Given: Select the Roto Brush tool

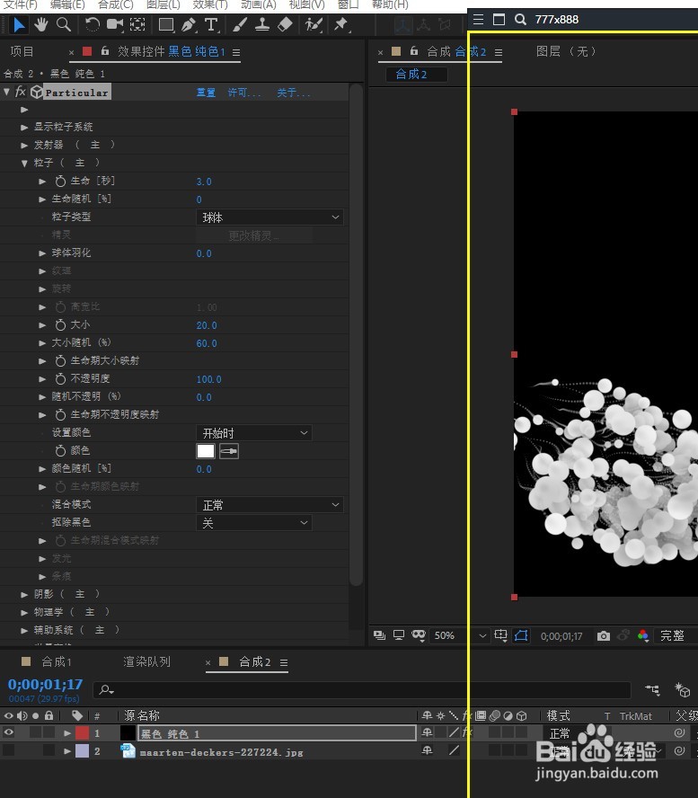Looking at the screenshot, I should click(x=314, y=24).
